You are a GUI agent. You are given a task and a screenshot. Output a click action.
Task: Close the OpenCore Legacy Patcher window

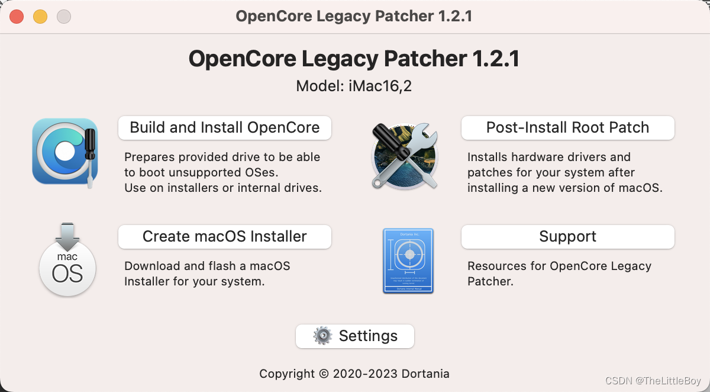point(17,17)
